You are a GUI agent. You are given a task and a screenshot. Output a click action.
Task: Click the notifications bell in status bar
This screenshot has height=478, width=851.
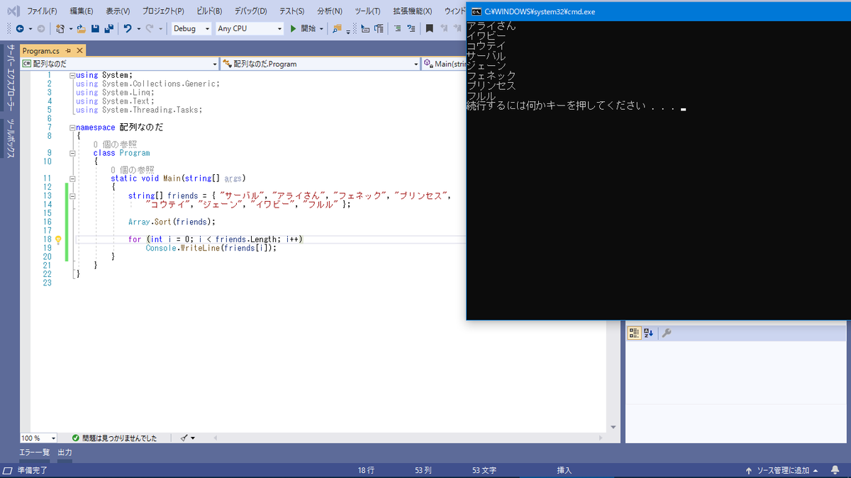(x=835, y=470)
